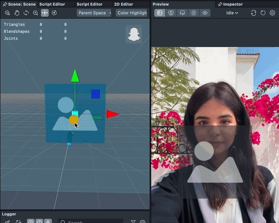Screen dimensions: 279x223
Task: Open Preview settings gear
Action: tap(272, 13)
